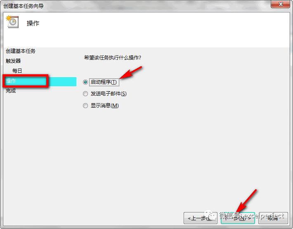
Task: Jump to the 完成 step
Action: [x=11, y=91]
